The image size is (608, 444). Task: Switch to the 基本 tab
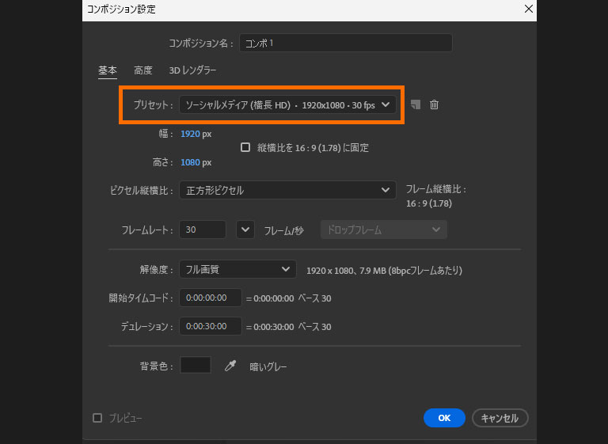click(108, 70)
